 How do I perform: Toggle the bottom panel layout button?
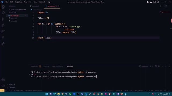click(151, 2)
